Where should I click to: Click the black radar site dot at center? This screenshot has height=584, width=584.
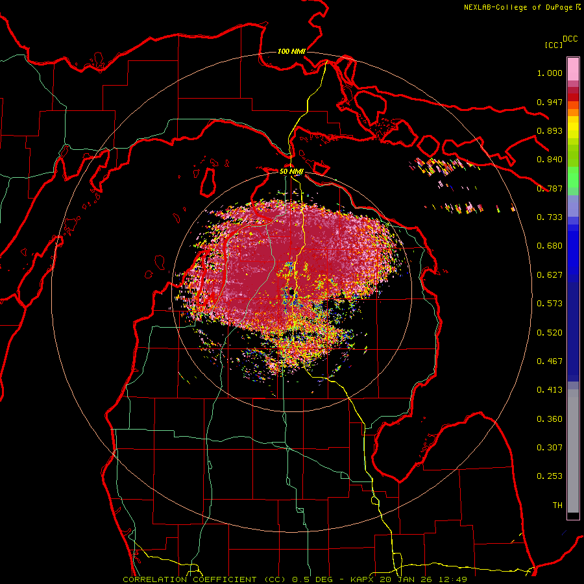click(x=291, y=291)
